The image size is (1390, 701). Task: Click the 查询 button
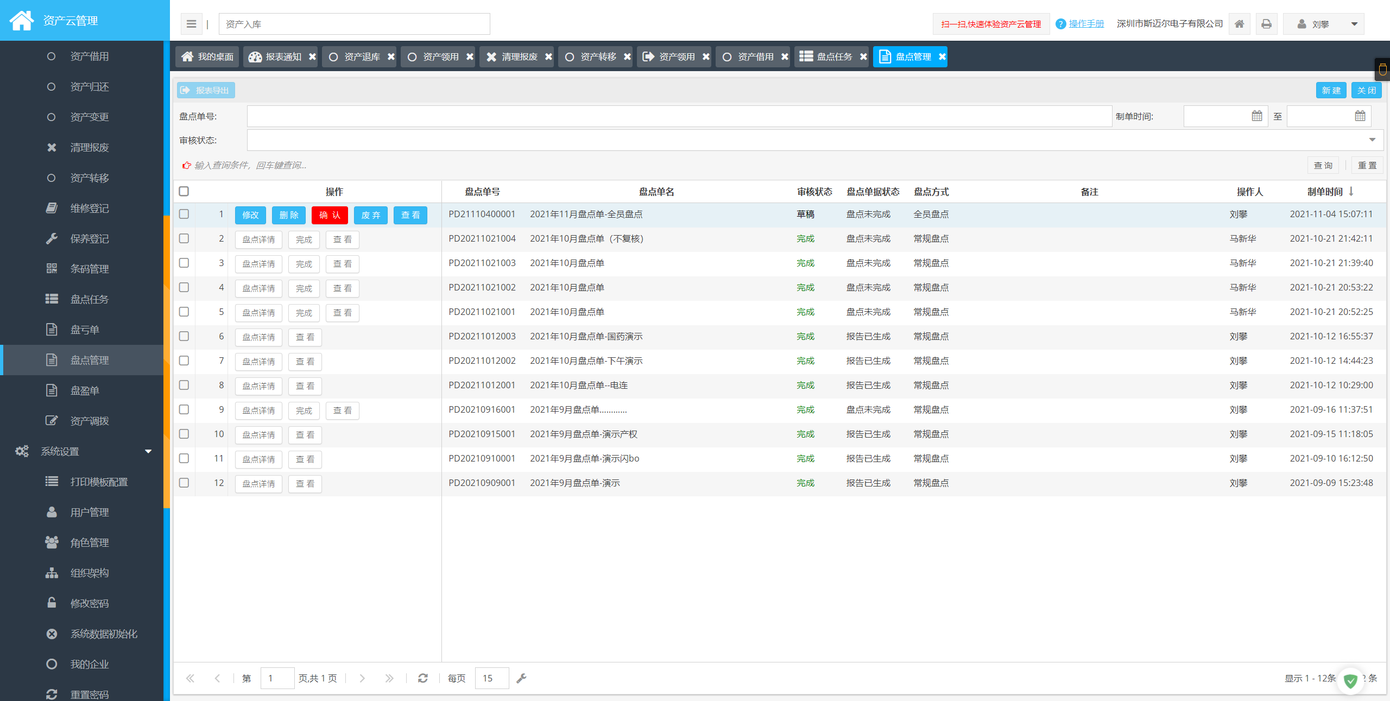[1323, 165]
